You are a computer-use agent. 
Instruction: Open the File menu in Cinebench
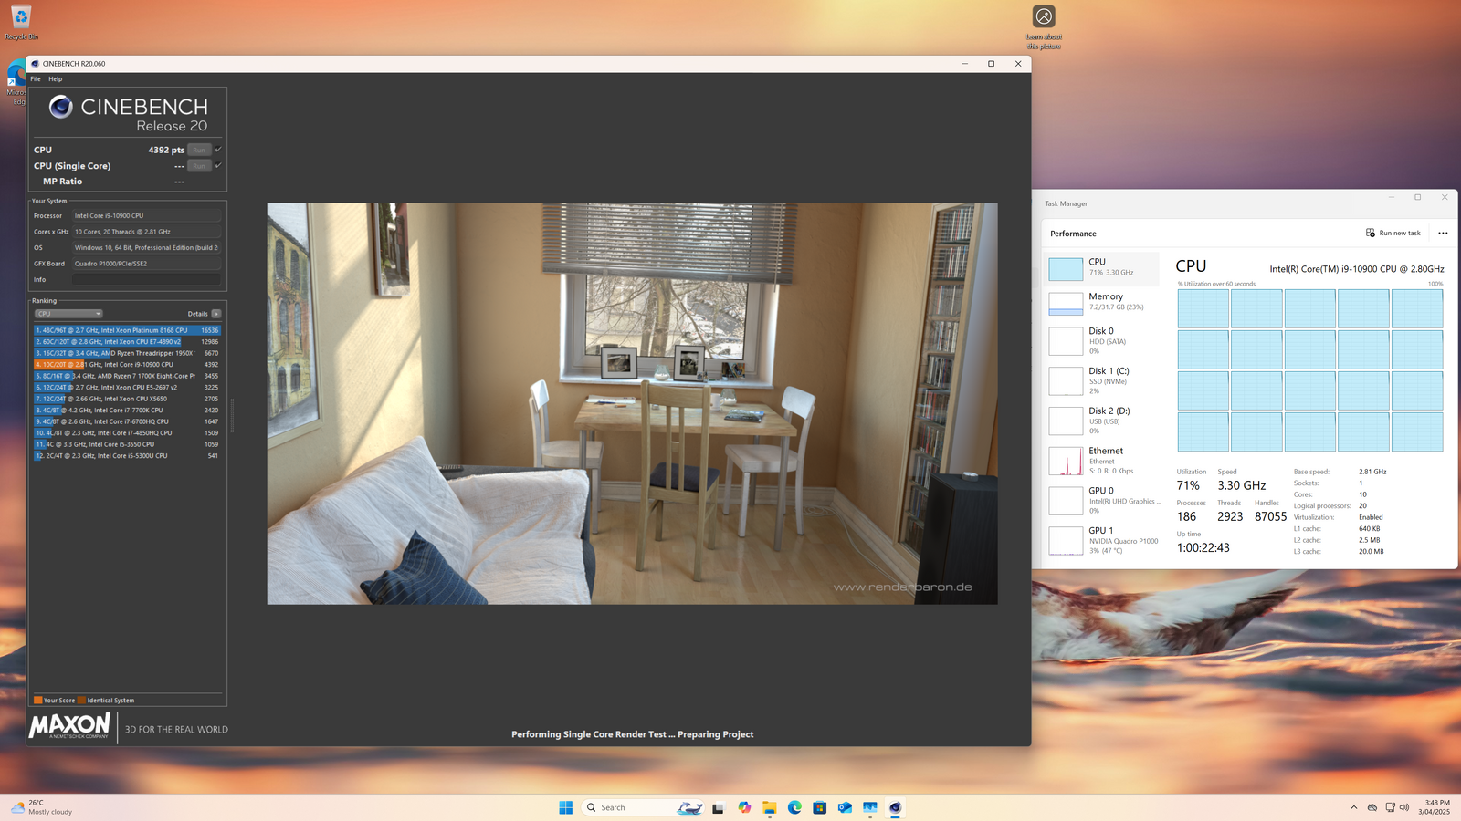[36, 79]
